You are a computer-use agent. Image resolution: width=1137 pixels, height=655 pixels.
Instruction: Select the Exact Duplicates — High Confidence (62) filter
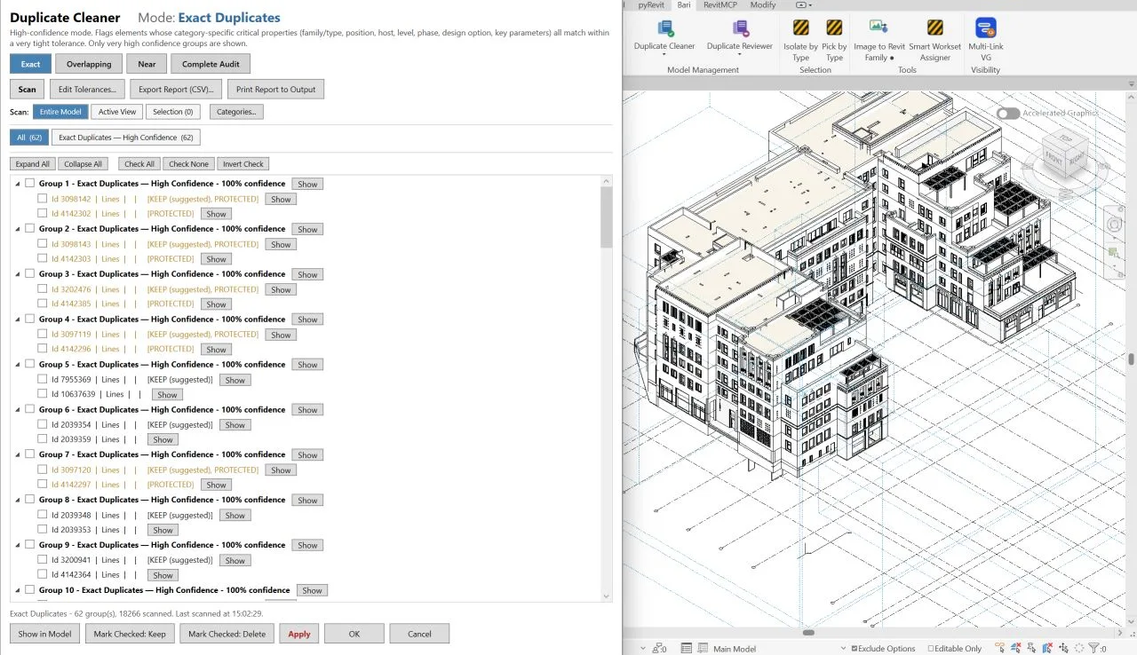(126, 138)
